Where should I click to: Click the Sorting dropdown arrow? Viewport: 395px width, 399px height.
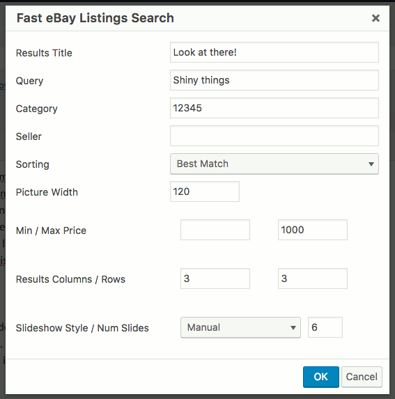pyautogui.click(x=371, y=164)
